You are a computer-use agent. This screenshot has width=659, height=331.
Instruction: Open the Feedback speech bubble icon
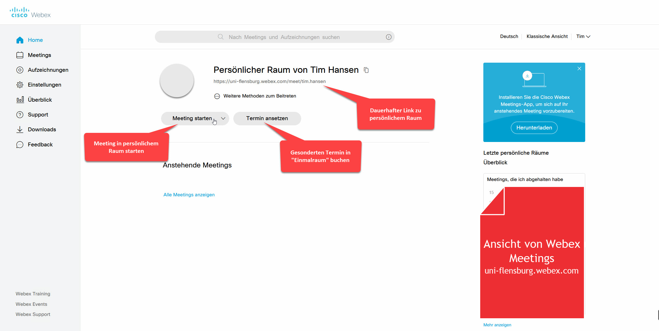(x=20, y=145)
